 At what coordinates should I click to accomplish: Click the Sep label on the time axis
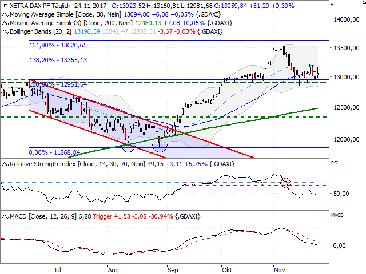tap(173, 267)
